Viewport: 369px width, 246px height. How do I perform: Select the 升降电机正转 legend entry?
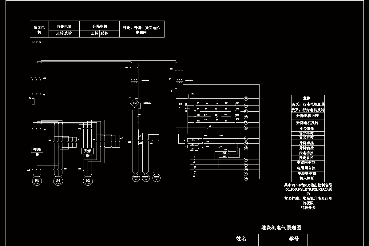pyautogui.click(x=308, y=116)
